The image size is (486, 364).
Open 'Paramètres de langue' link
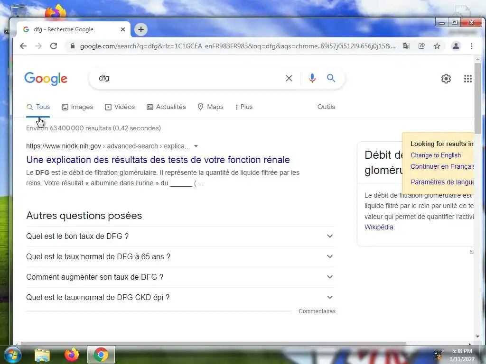tap(442, 182)
